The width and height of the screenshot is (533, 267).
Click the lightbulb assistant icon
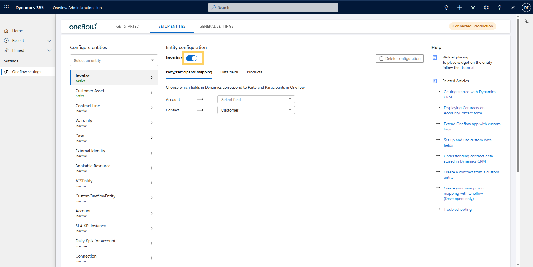click(x=446, y=7)
